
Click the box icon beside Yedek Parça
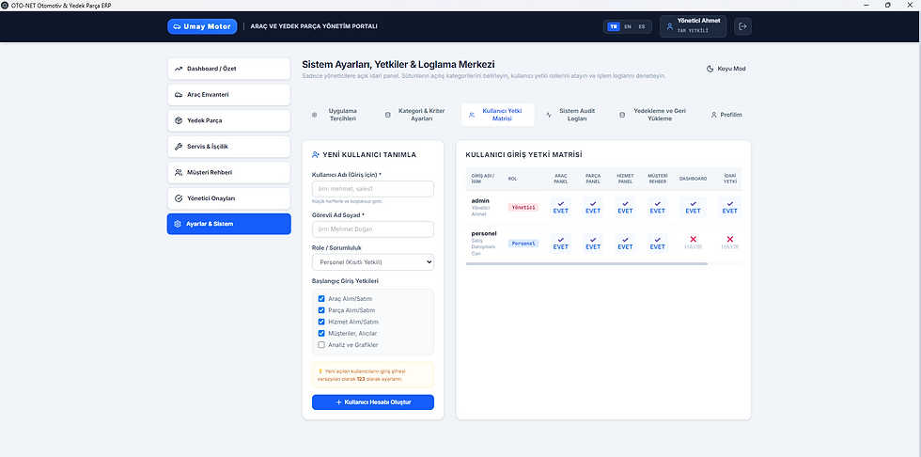tap(179, 120)
